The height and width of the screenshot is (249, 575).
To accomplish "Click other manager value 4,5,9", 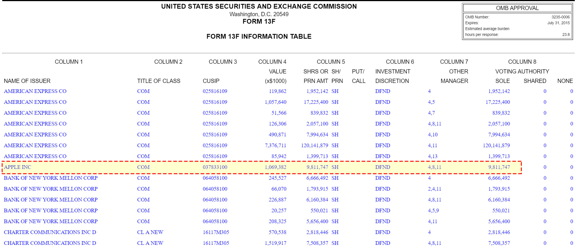I will pos(433,211).
